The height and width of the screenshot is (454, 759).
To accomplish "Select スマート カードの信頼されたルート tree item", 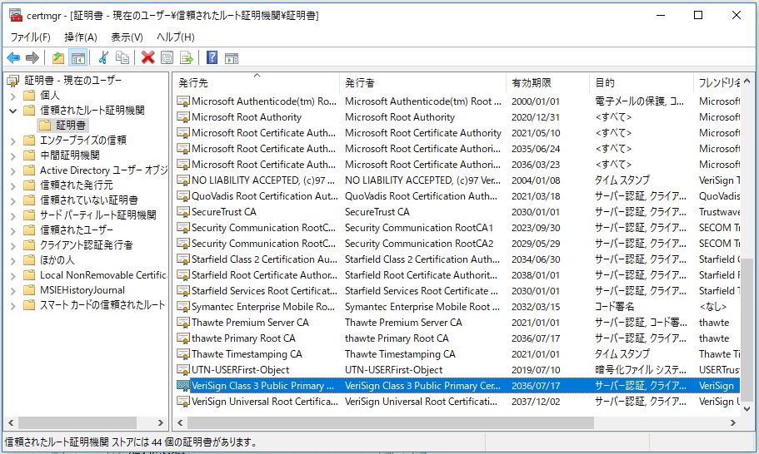I will (102, 305).
